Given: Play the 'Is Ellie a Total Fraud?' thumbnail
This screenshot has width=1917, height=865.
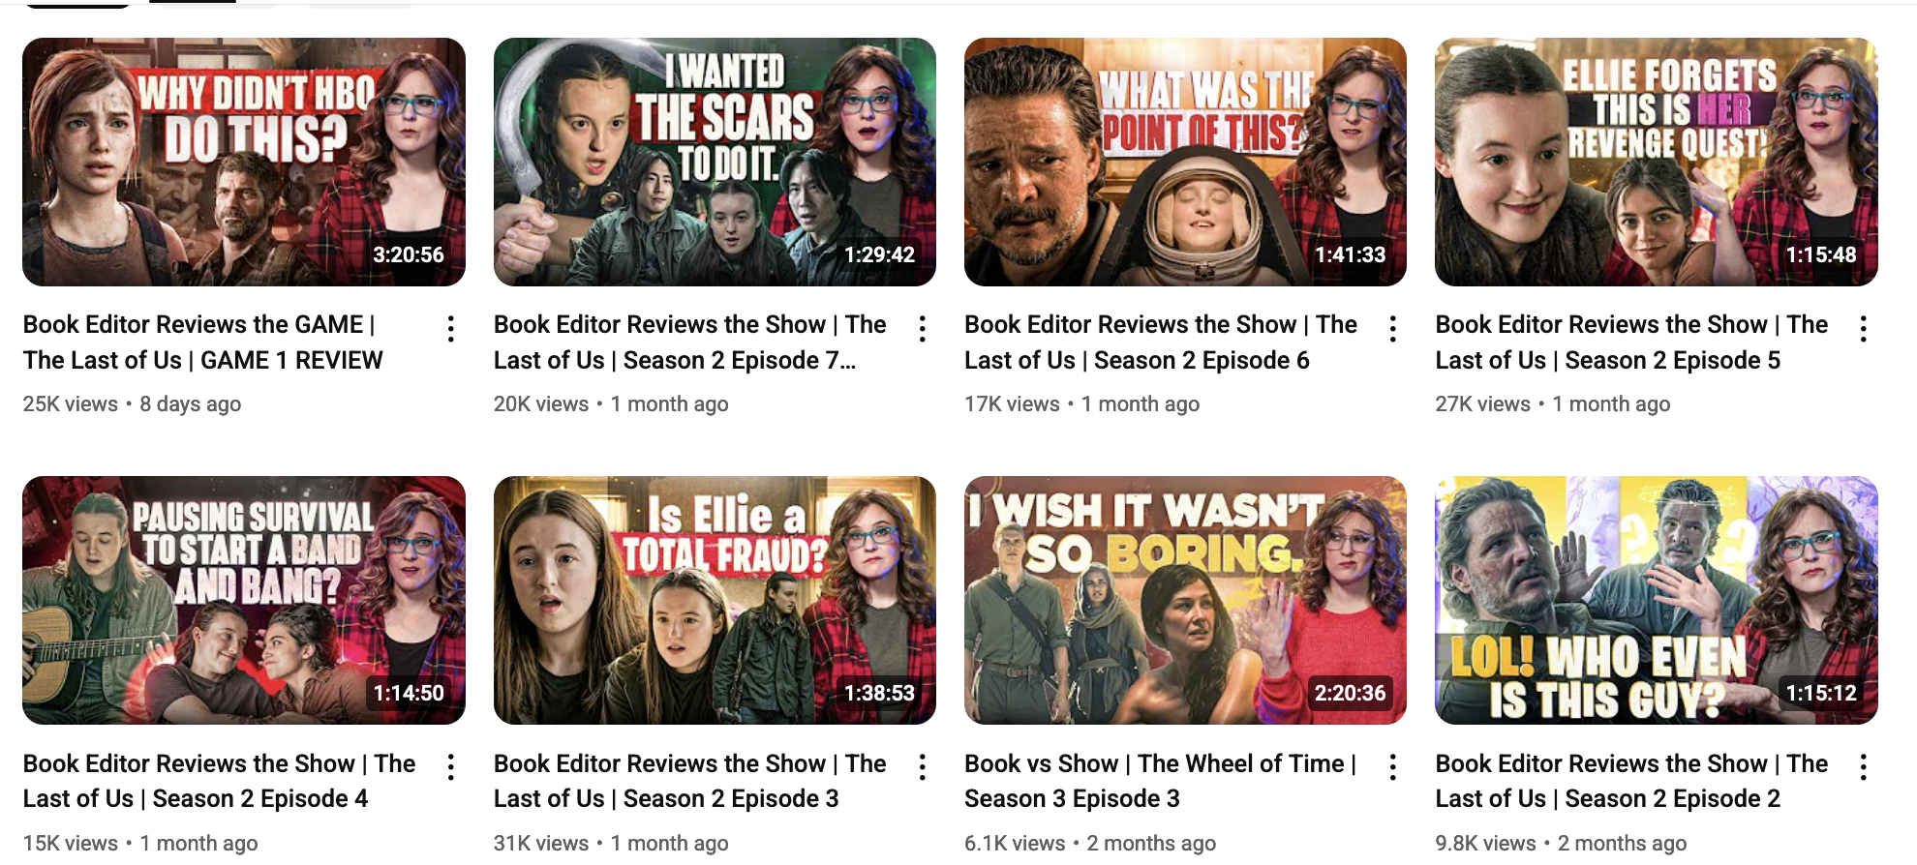Looking at the screenshot, I should coord(715,600).
